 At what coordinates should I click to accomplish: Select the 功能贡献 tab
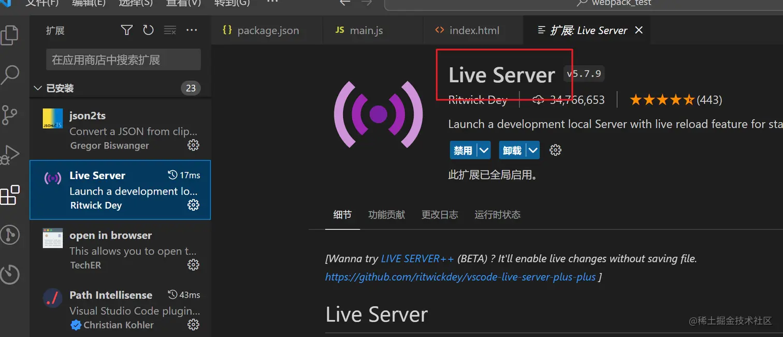pos(386,215)
